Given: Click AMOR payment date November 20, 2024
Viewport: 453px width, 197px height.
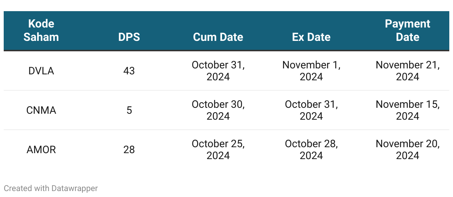Looking at the screenshot, I should coord(408,149).
